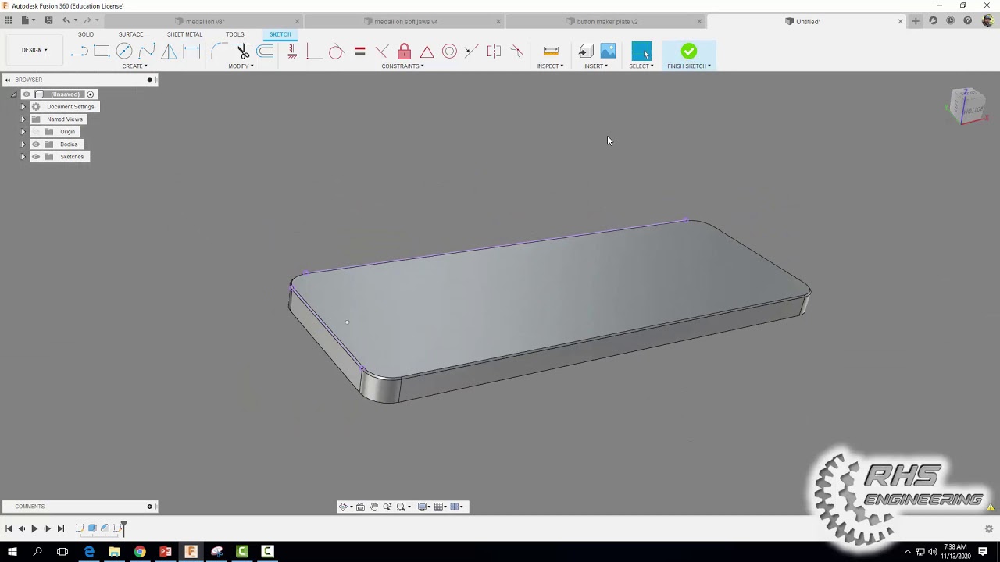The height and width of the screenshot is (562, 1000).
Task: Open the Insert dropdown menu
Action: pos(596,66)
